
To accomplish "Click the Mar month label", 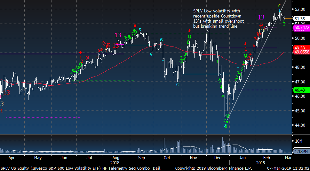I will coord(288,158).
